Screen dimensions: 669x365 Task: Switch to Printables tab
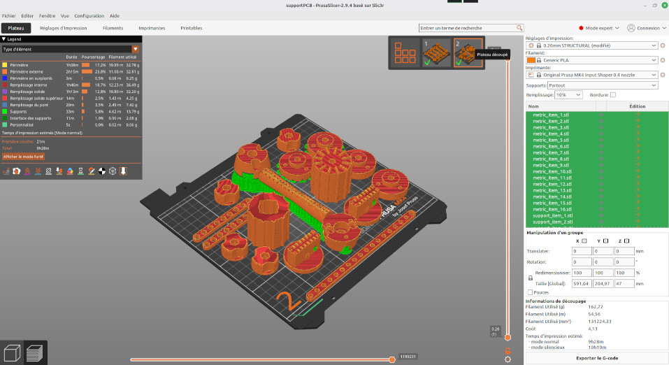(x=191, y=28)
